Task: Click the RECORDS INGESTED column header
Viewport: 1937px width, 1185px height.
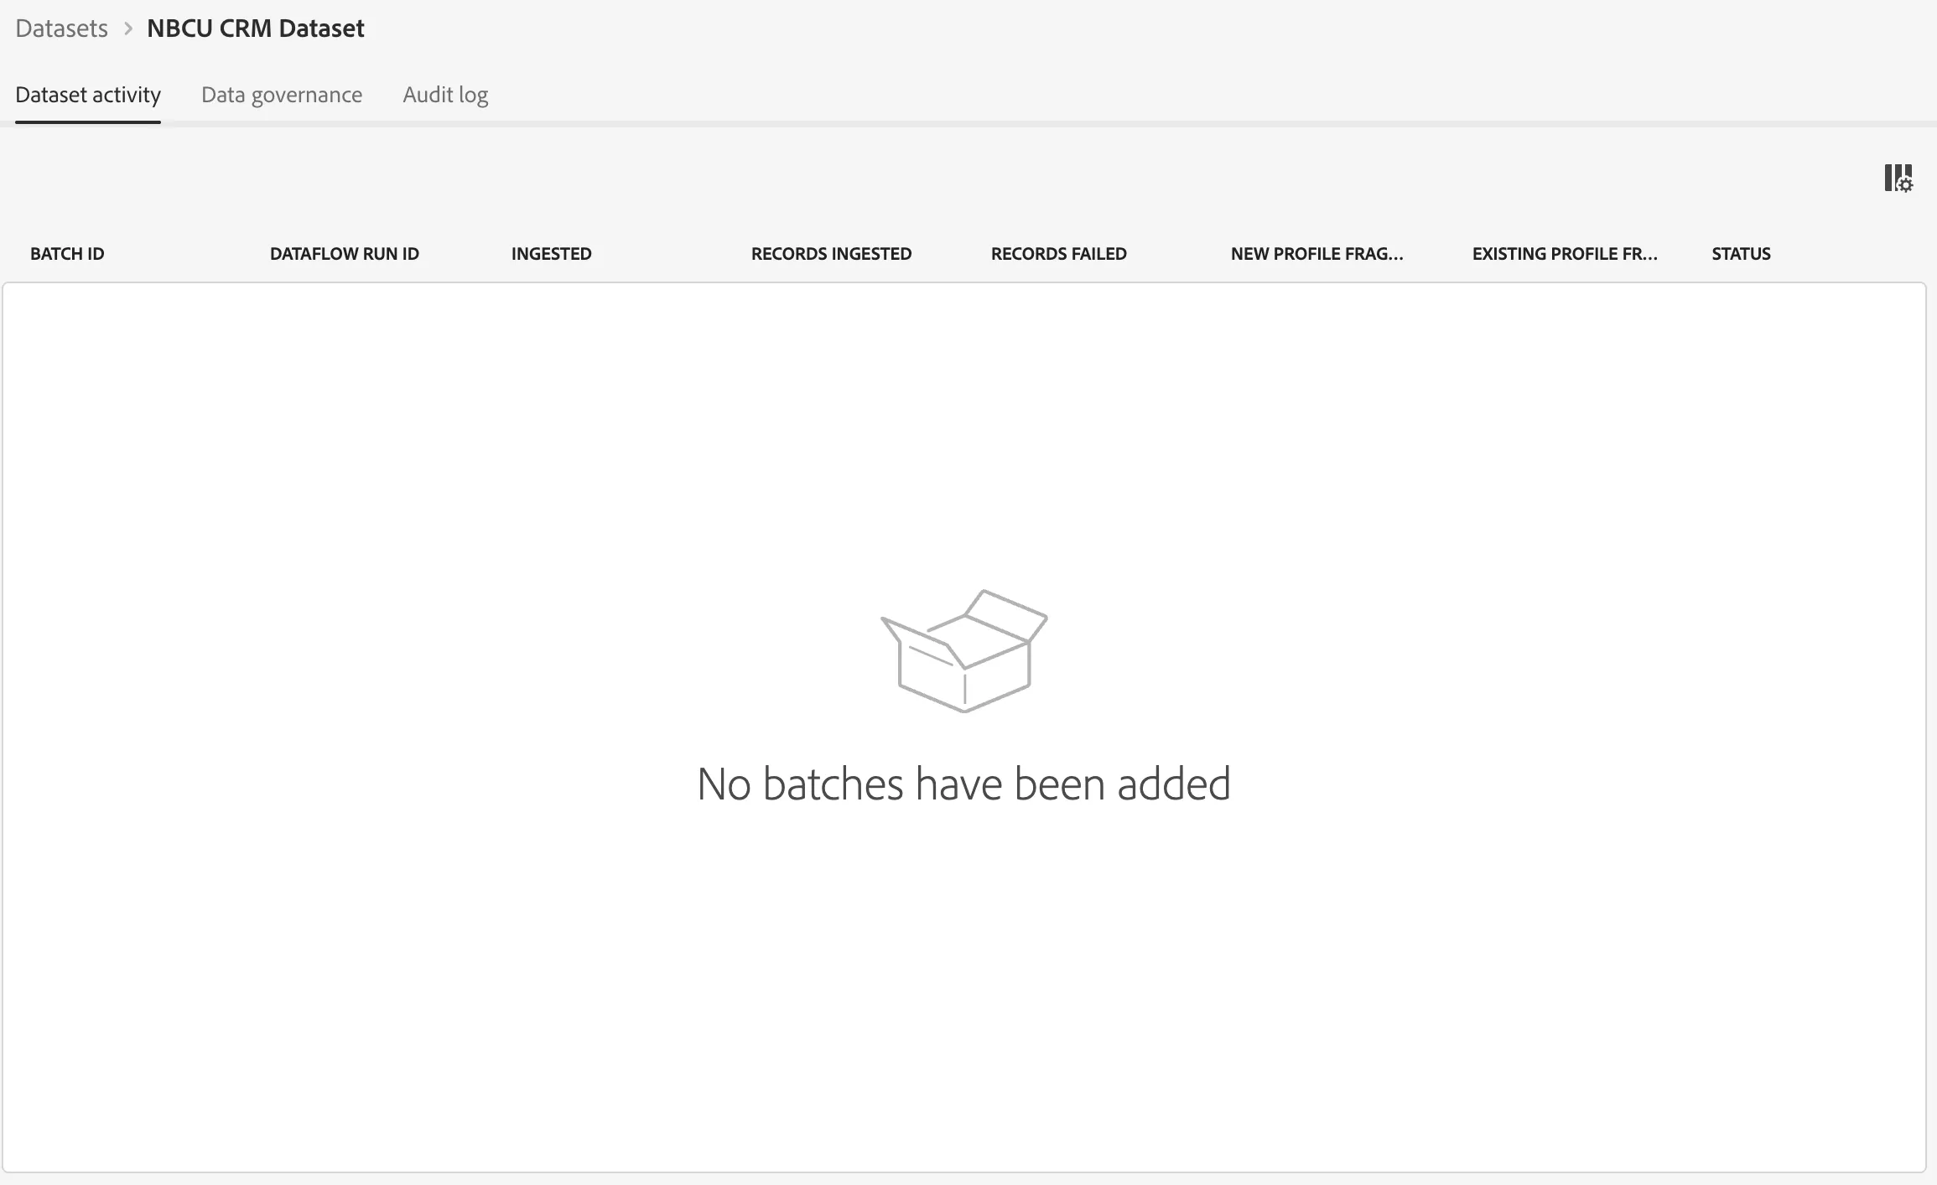Action: 831,254
